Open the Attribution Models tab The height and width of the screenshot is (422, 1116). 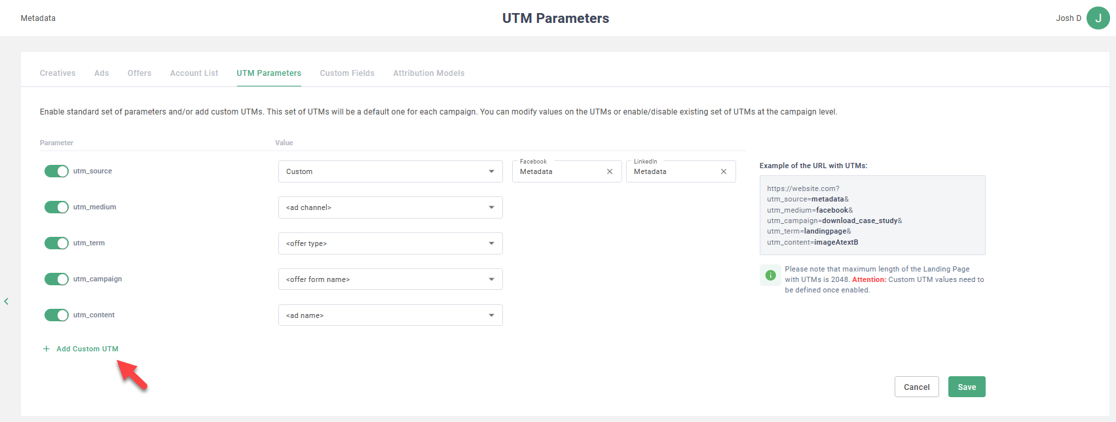click(428, 73)
